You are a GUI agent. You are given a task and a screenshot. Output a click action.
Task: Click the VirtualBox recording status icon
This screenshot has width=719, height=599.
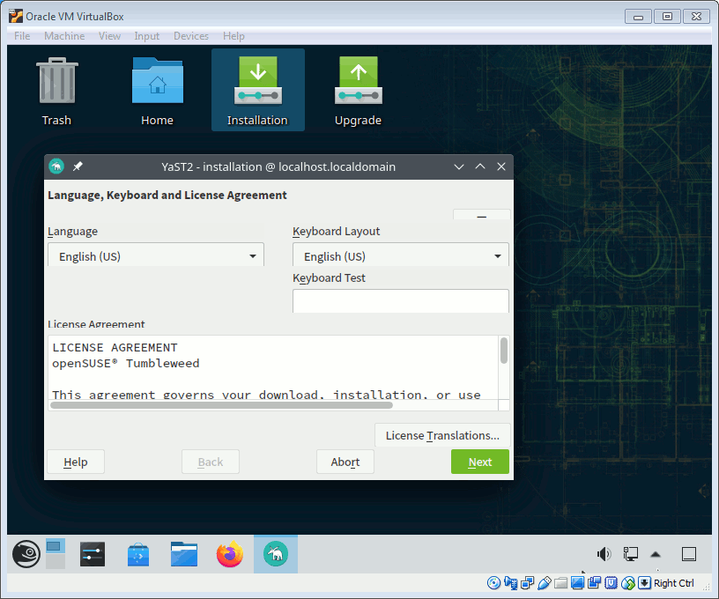[594, 583]
